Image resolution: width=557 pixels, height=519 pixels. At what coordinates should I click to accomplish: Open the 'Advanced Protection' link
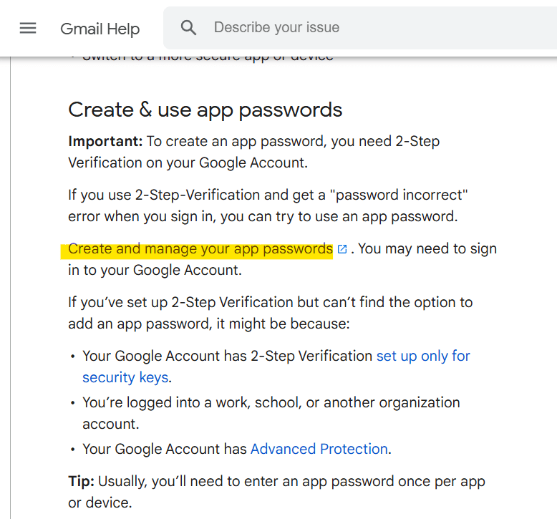pos(319,449)
